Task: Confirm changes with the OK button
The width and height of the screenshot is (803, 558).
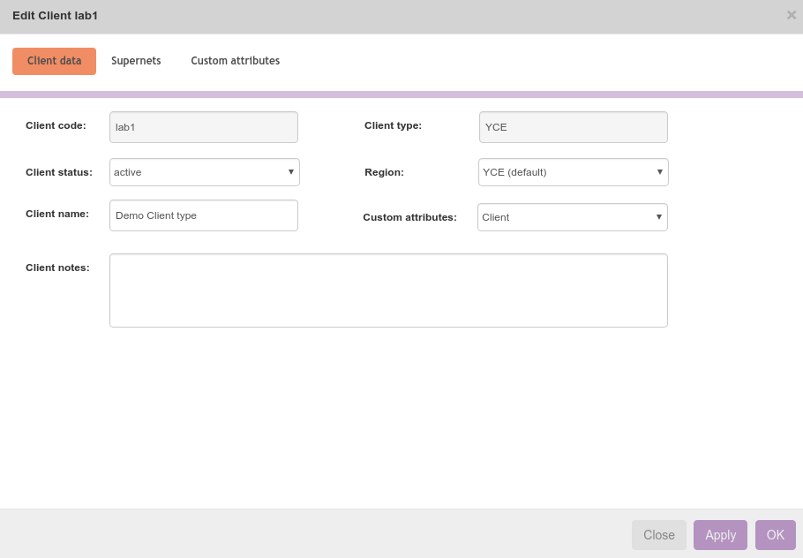Action: [775, 535]
